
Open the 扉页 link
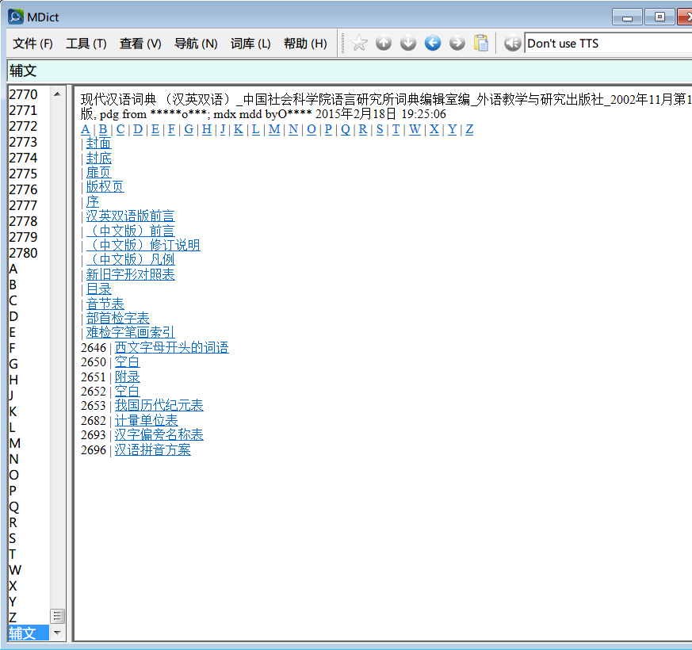pos(99,173)
